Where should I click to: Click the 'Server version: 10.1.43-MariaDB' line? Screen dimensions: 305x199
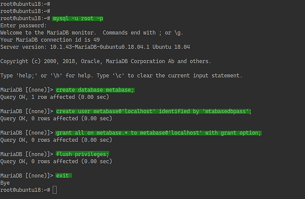coord(95,47)
